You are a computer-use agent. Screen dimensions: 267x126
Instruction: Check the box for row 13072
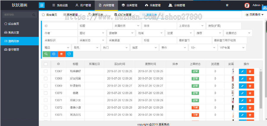point(46,108)
